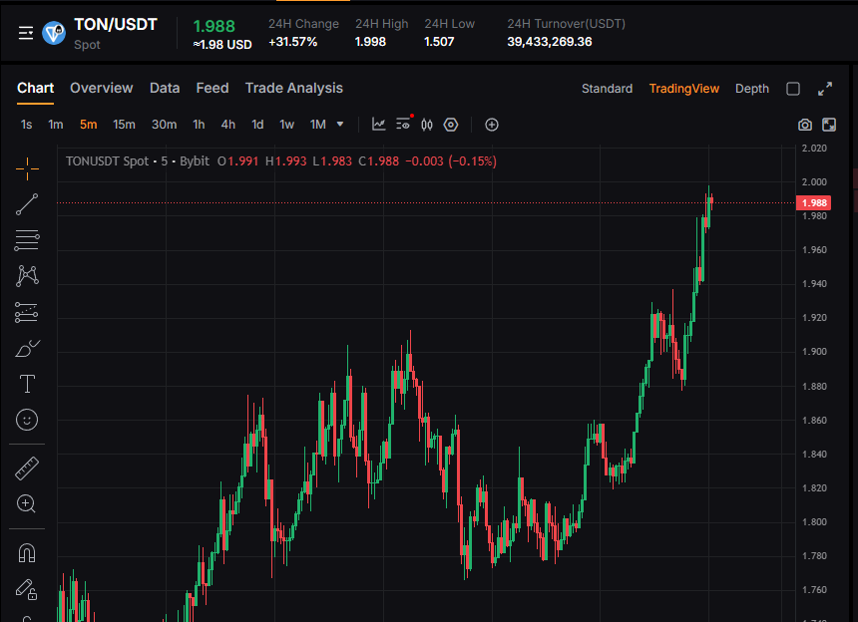Select the 1d timeframe
858x622 pixels.
pyautogui.click(x=257, y=125)
